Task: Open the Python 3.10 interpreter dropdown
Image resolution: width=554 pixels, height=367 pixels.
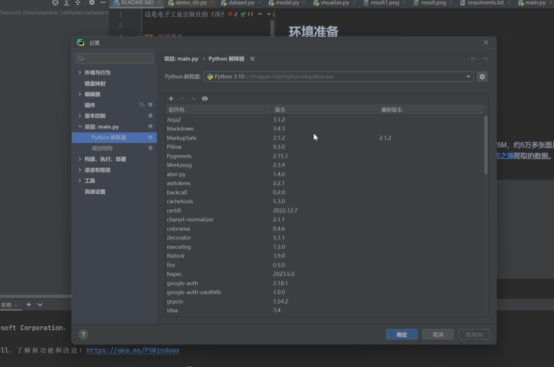Action: (x=338, y=77)
